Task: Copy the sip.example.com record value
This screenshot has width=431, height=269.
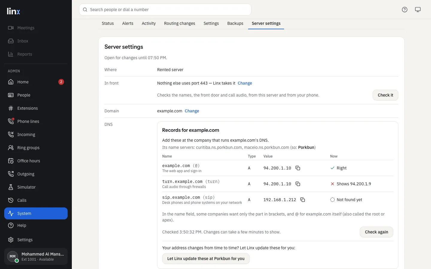Action: point(303,200)
